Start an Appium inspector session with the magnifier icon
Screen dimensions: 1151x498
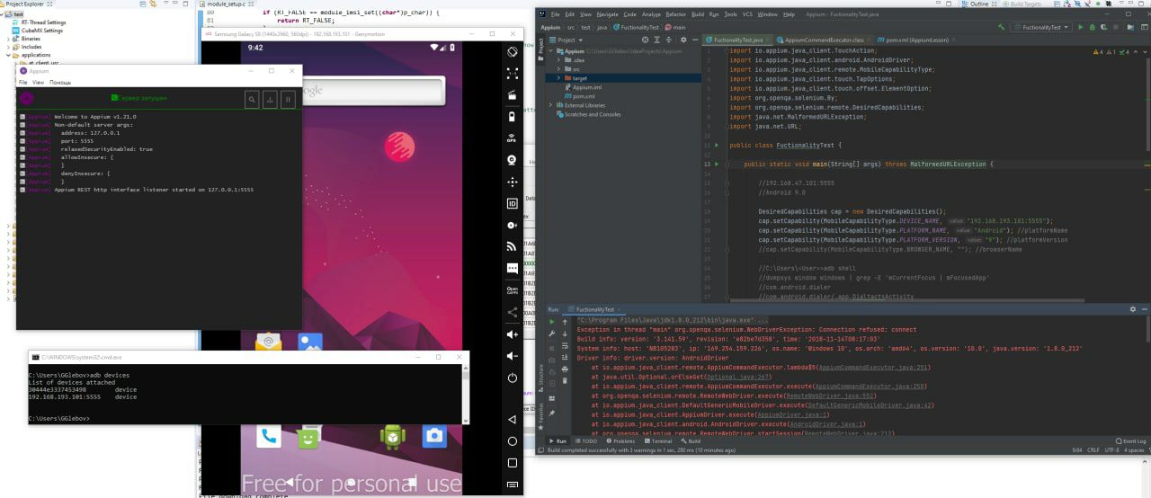253,100
